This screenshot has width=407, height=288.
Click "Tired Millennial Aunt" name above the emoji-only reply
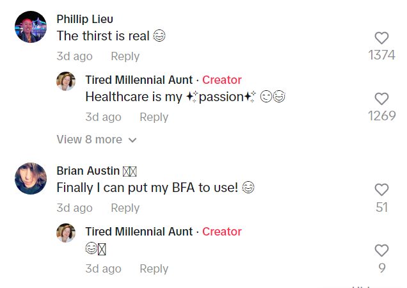coord(138,232)
